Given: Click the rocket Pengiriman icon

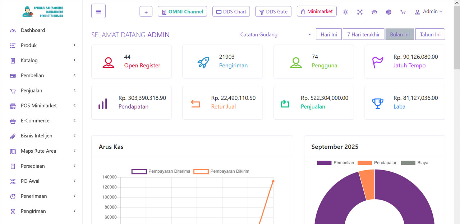Looking at the screenshot, I should [x=203, y=62].
